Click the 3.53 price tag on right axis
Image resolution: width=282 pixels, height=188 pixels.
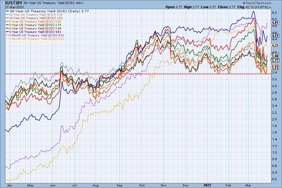click(x=275, y=68)
